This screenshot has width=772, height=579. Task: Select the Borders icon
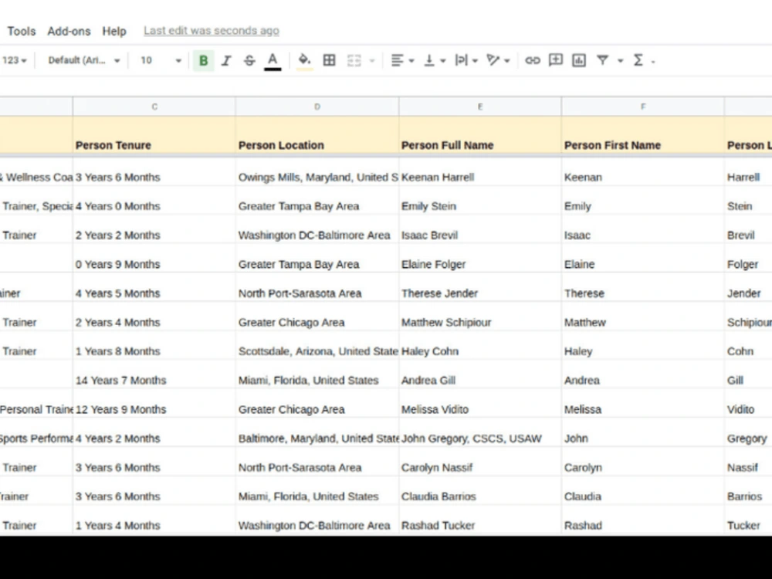click(x=329, y=59)
